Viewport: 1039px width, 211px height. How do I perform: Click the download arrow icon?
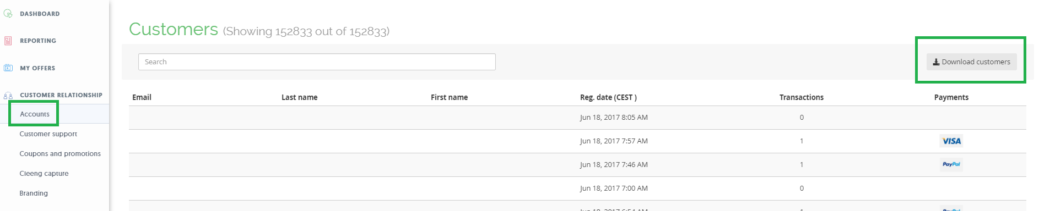(936, 62)
